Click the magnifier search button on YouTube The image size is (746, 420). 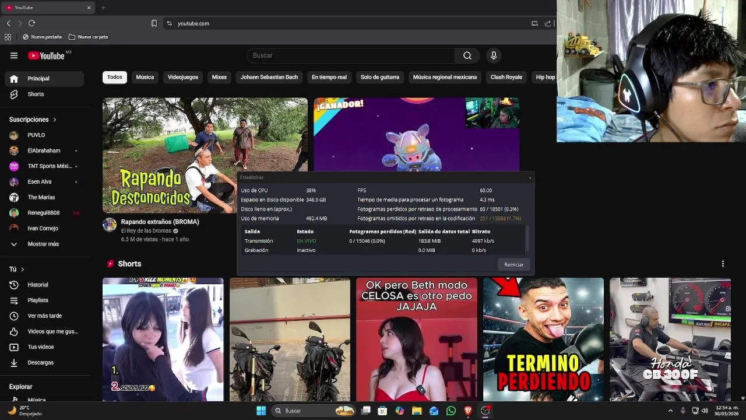[467, 55]
